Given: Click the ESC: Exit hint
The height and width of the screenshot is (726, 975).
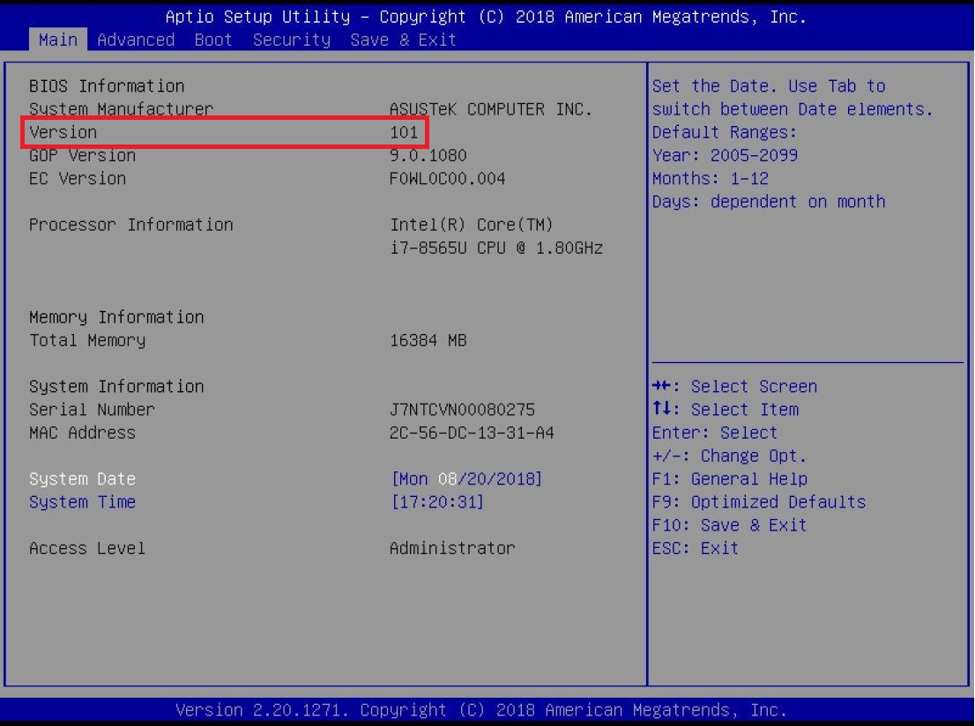Looking at the screenshot, I should 696,548.
